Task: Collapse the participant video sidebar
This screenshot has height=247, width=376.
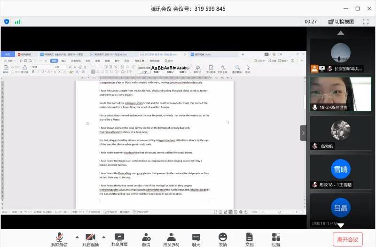Action: pyautogui.click(x=303, y=133)
